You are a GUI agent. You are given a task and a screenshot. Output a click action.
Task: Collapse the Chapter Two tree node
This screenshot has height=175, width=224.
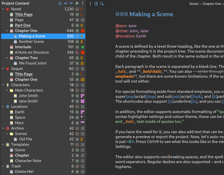coord(7,58)
